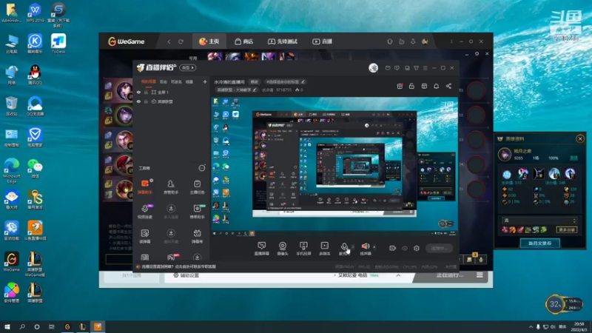Image resolution: width=592 pixels, height=333 pixels.
Task: Toggle the stream unlock padlock icon
Action: (411, 86)
